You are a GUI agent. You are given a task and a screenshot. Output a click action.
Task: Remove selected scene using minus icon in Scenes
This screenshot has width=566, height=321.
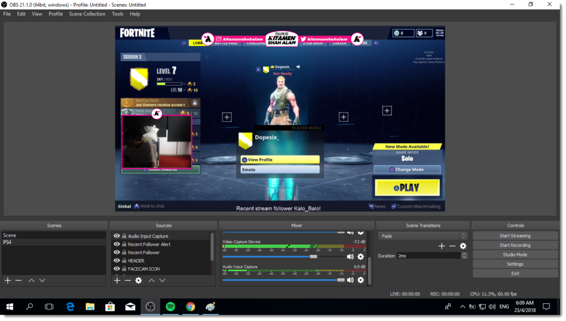[x=19, y=281]
